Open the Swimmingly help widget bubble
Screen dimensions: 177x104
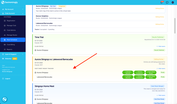[x=5, y=99]
